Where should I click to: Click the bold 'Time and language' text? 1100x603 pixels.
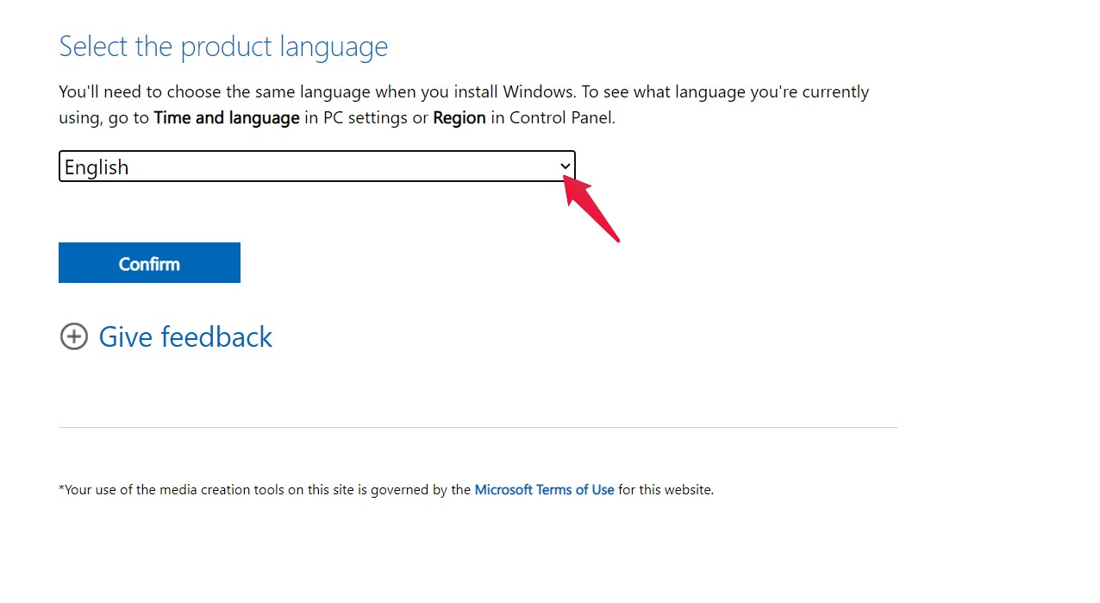tap(227, 118)
